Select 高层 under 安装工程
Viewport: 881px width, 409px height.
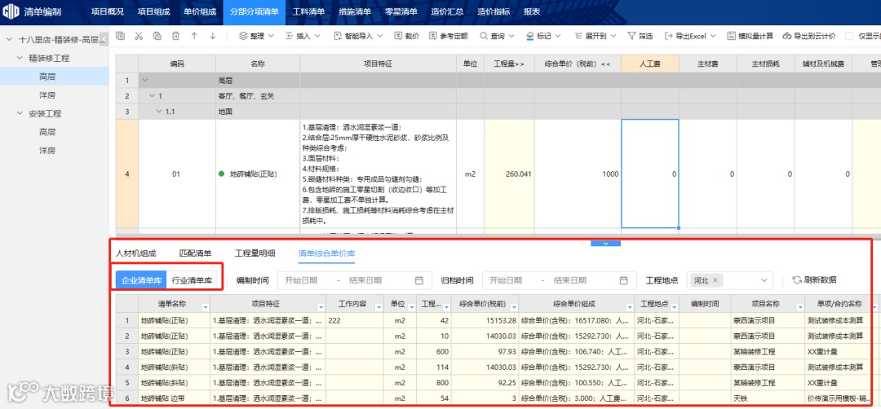pos(47,132)
